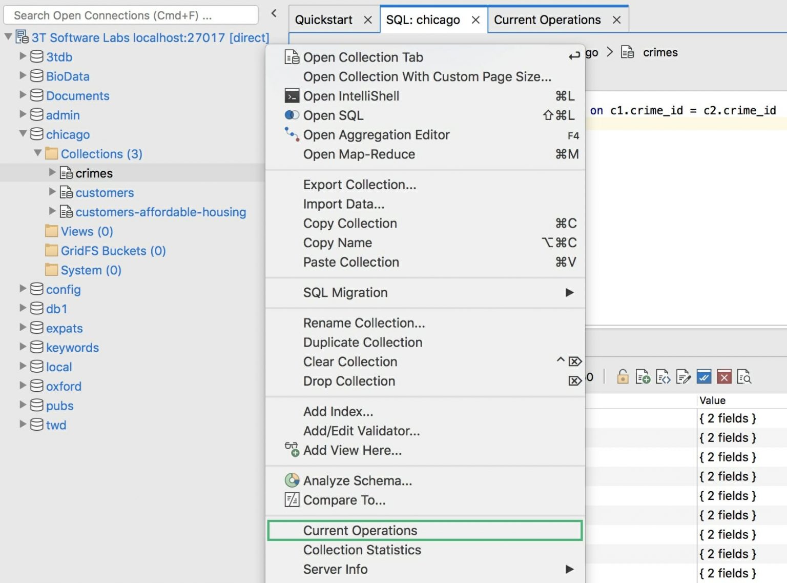Edit the selected document with the pencil icon
This screenshot has width=787, height=583.
point(684,377)
